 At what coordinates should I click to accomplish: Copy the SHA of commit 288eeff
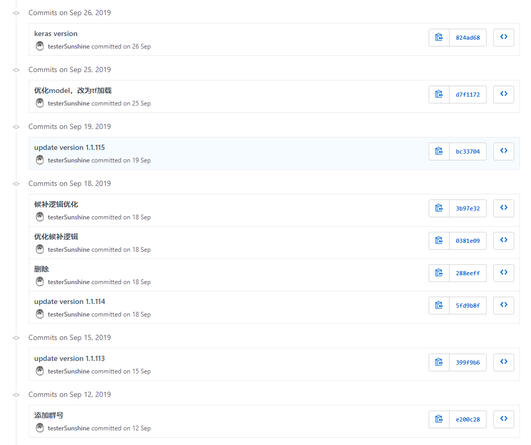439,273
